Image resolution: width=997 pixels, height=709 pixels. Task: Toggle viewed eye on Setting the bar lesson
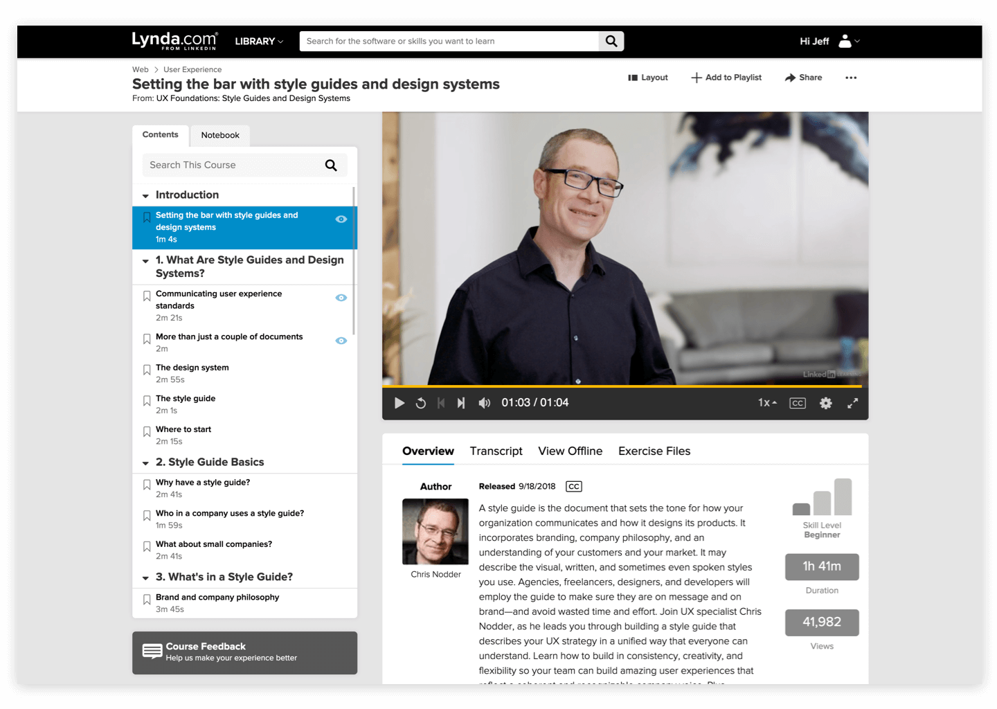pyautogui.click(x=341, y=219)
